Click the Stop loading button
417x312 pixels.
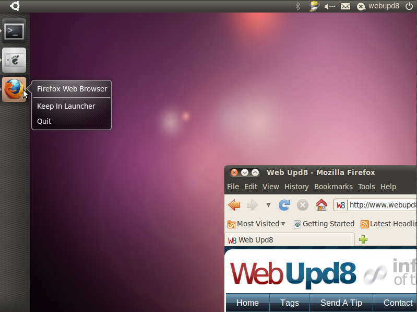(303, 205)
